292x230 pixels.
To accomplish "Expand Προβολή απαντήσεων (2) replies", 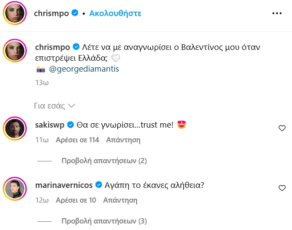I will click(x=104, y=161).
